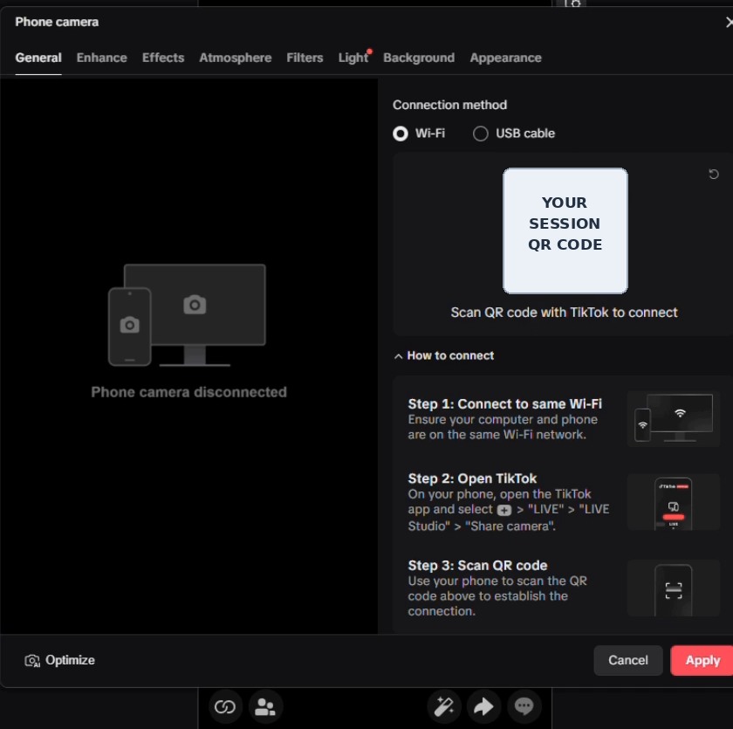This screenshot has width=733, height=729.
Task: Collapse the How to connect section
Action: click(444, 356)
